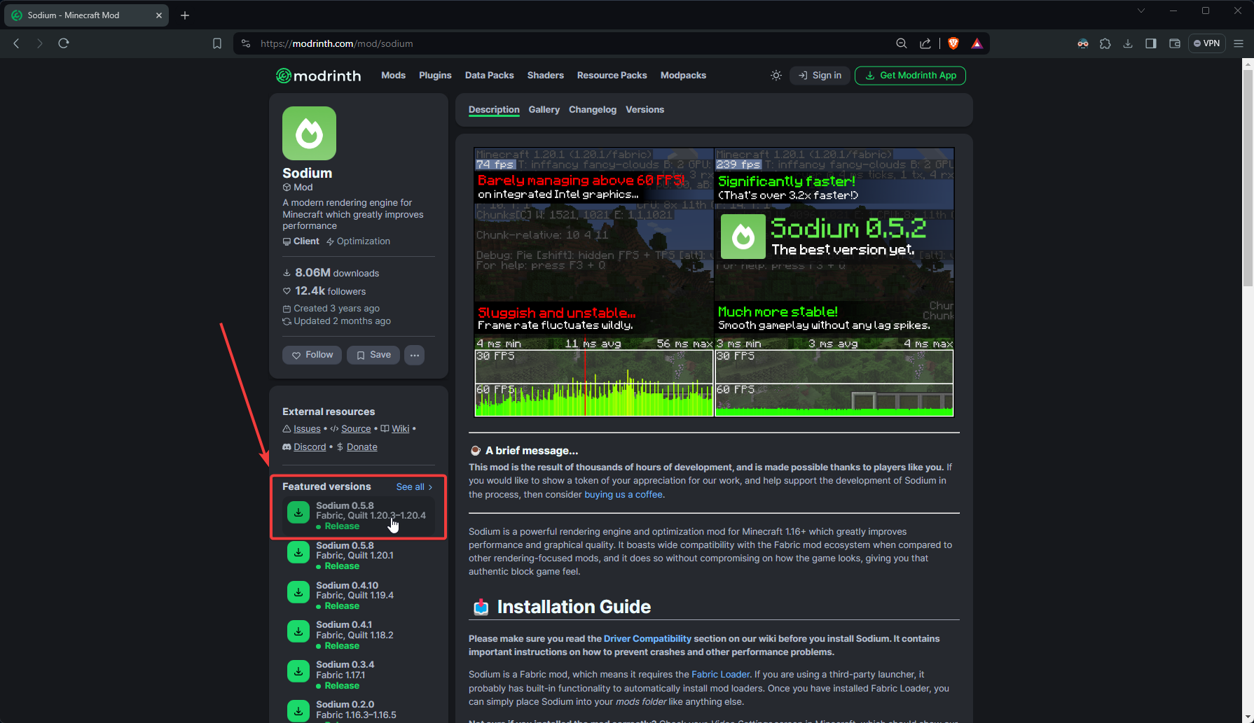1254x723 pixels.
Task: Download Sodium 0.5.8 for 1.20.3–1.20.4
Action: (298, 512)
